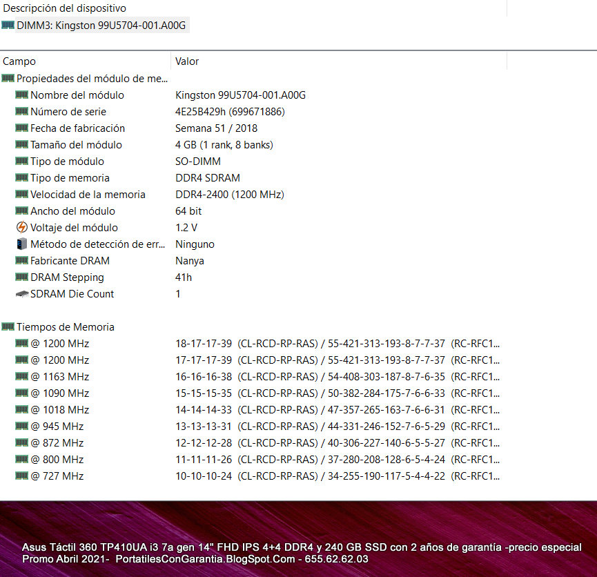The height and width of the screenshot is (577, 597).
Task: Click the DDR4-2400 (1200 MHz) value
Action: point(230,194)
